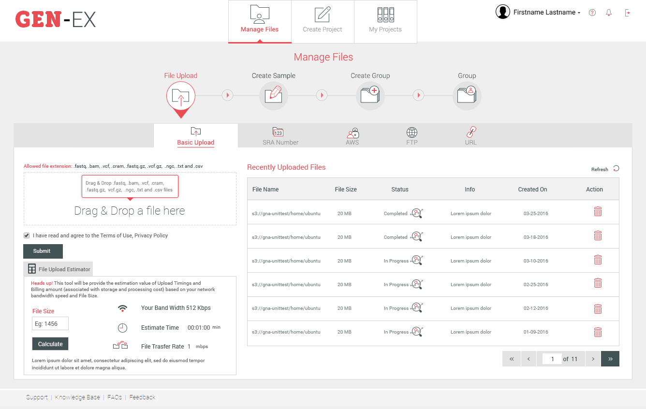Click the Refresh icon above the table
Image resolution: width=646 pixels, height=409 pixels.
click(x=616, y=169)
